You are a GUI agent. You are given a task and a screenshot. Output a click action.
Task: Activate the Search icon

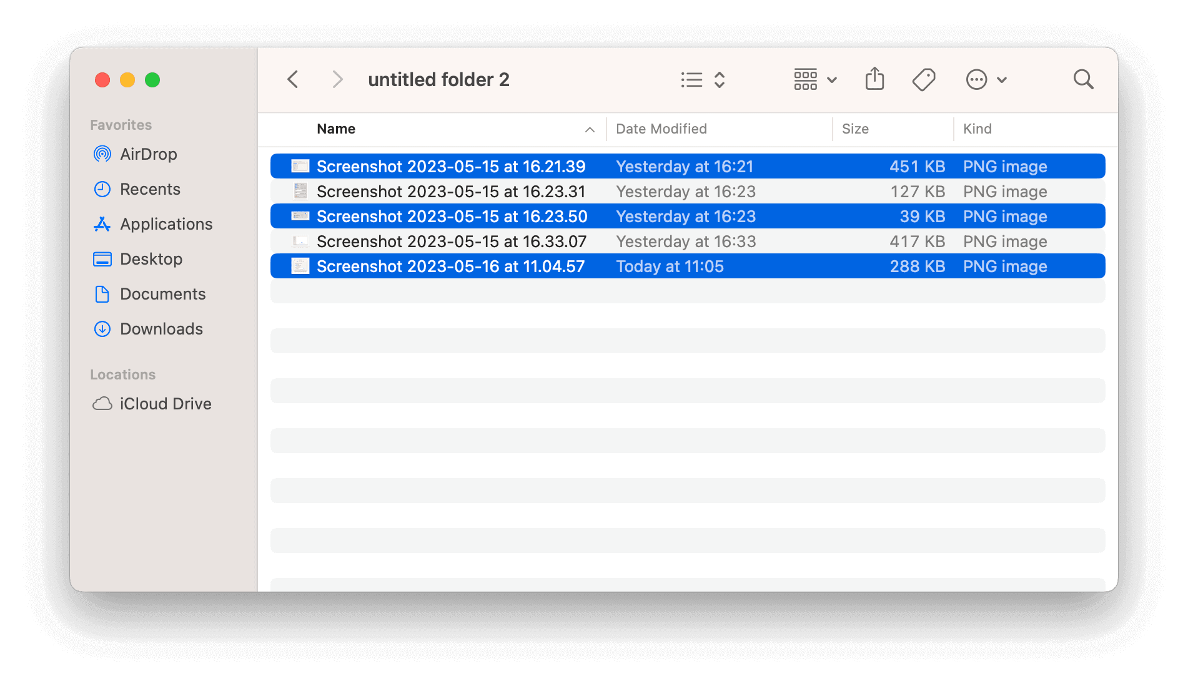pos(1083,79)
